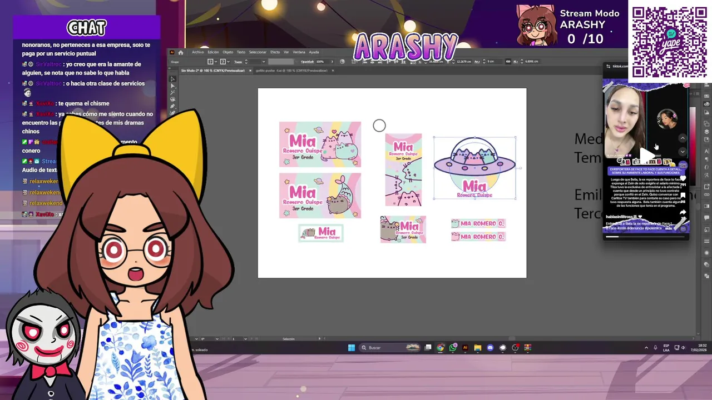The height and width of the screenshot is (400, 712).
Task: Seek on the TikTok video progress bar
Action: 646,237
